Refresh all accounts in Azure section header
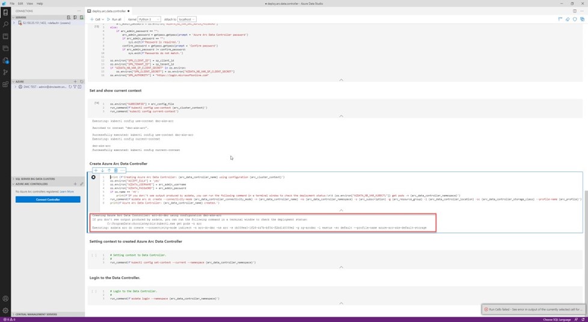 click(81, 81)
